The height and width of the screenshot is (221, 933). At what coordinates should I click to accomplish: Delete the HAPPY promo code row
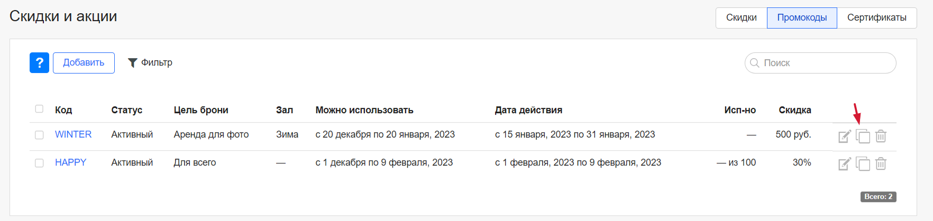(x=881, y=164)
